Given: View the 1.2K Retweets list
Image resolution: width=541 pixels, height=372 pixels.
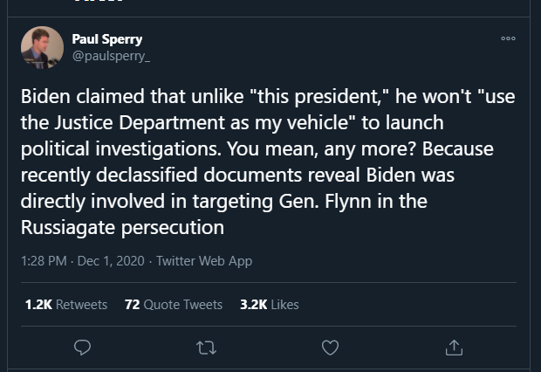Looking at the screenshot, I should [66, 305].
